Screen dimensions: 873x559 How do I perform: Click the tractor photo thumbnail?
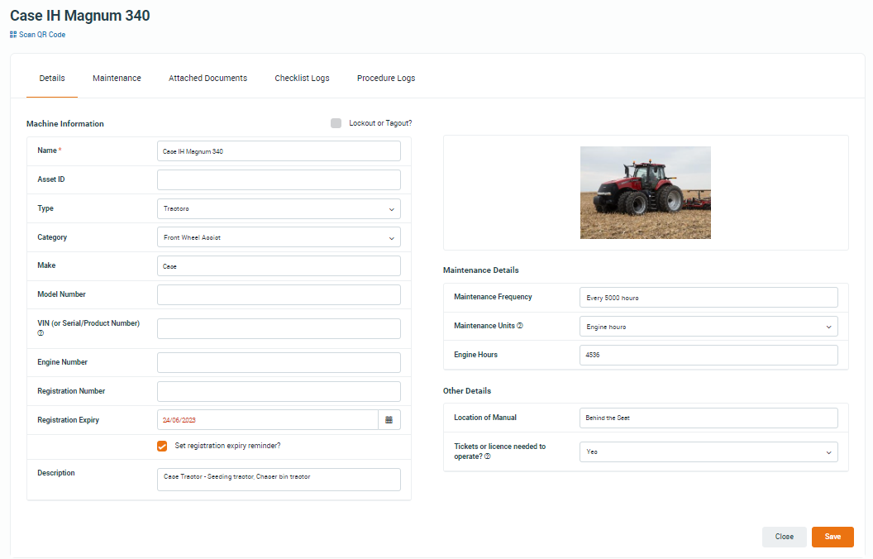coord(645,193)
